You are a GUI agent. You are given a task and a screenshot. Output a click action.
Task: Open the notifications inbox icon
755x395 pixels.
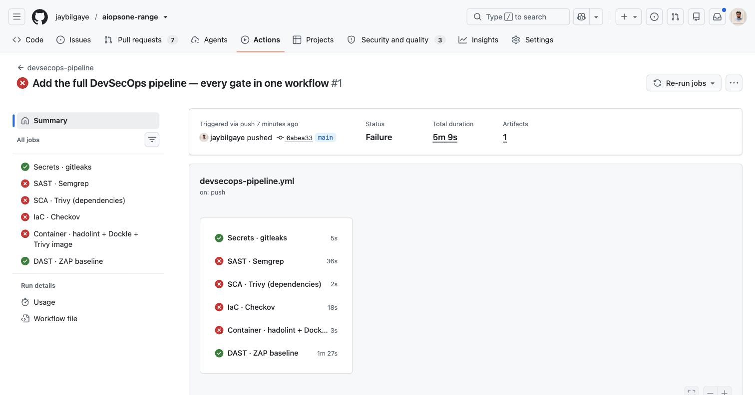point(717,16)
